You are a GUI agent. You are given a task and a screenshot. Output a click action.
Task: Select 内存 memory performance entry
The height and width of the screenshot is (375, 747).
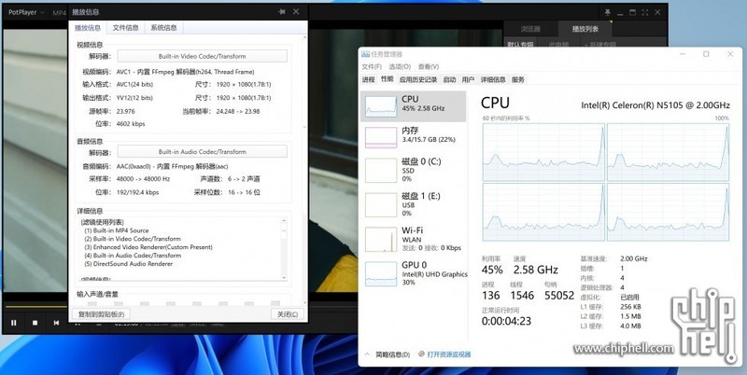pos(413,135)
